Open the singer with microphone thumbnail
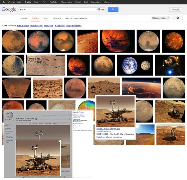187x180 pixels. click(170, 65)
